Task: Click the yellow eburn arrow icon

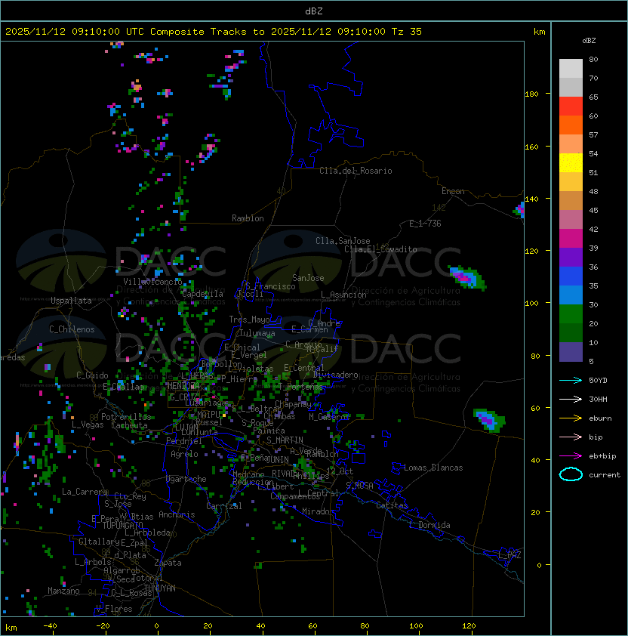Action: pyautogui.click(x=571, y=418)
